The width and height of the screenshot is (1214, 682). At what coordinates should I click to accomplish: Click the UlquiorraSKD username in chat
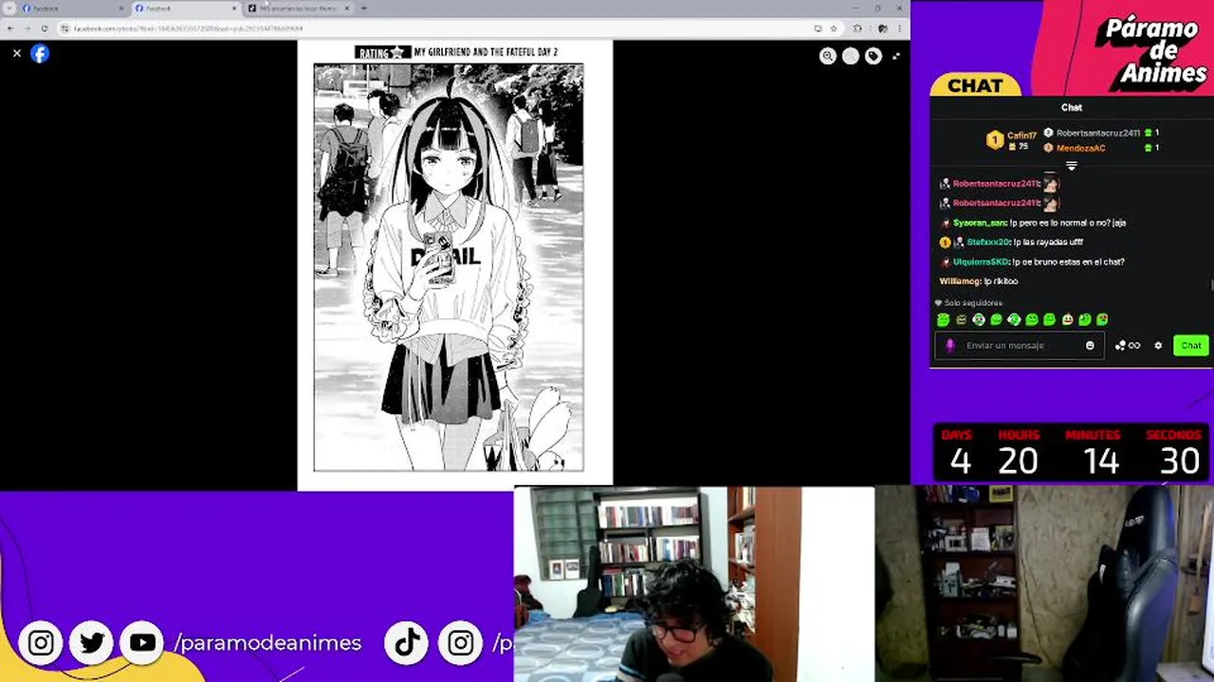[x=981, y=261]
